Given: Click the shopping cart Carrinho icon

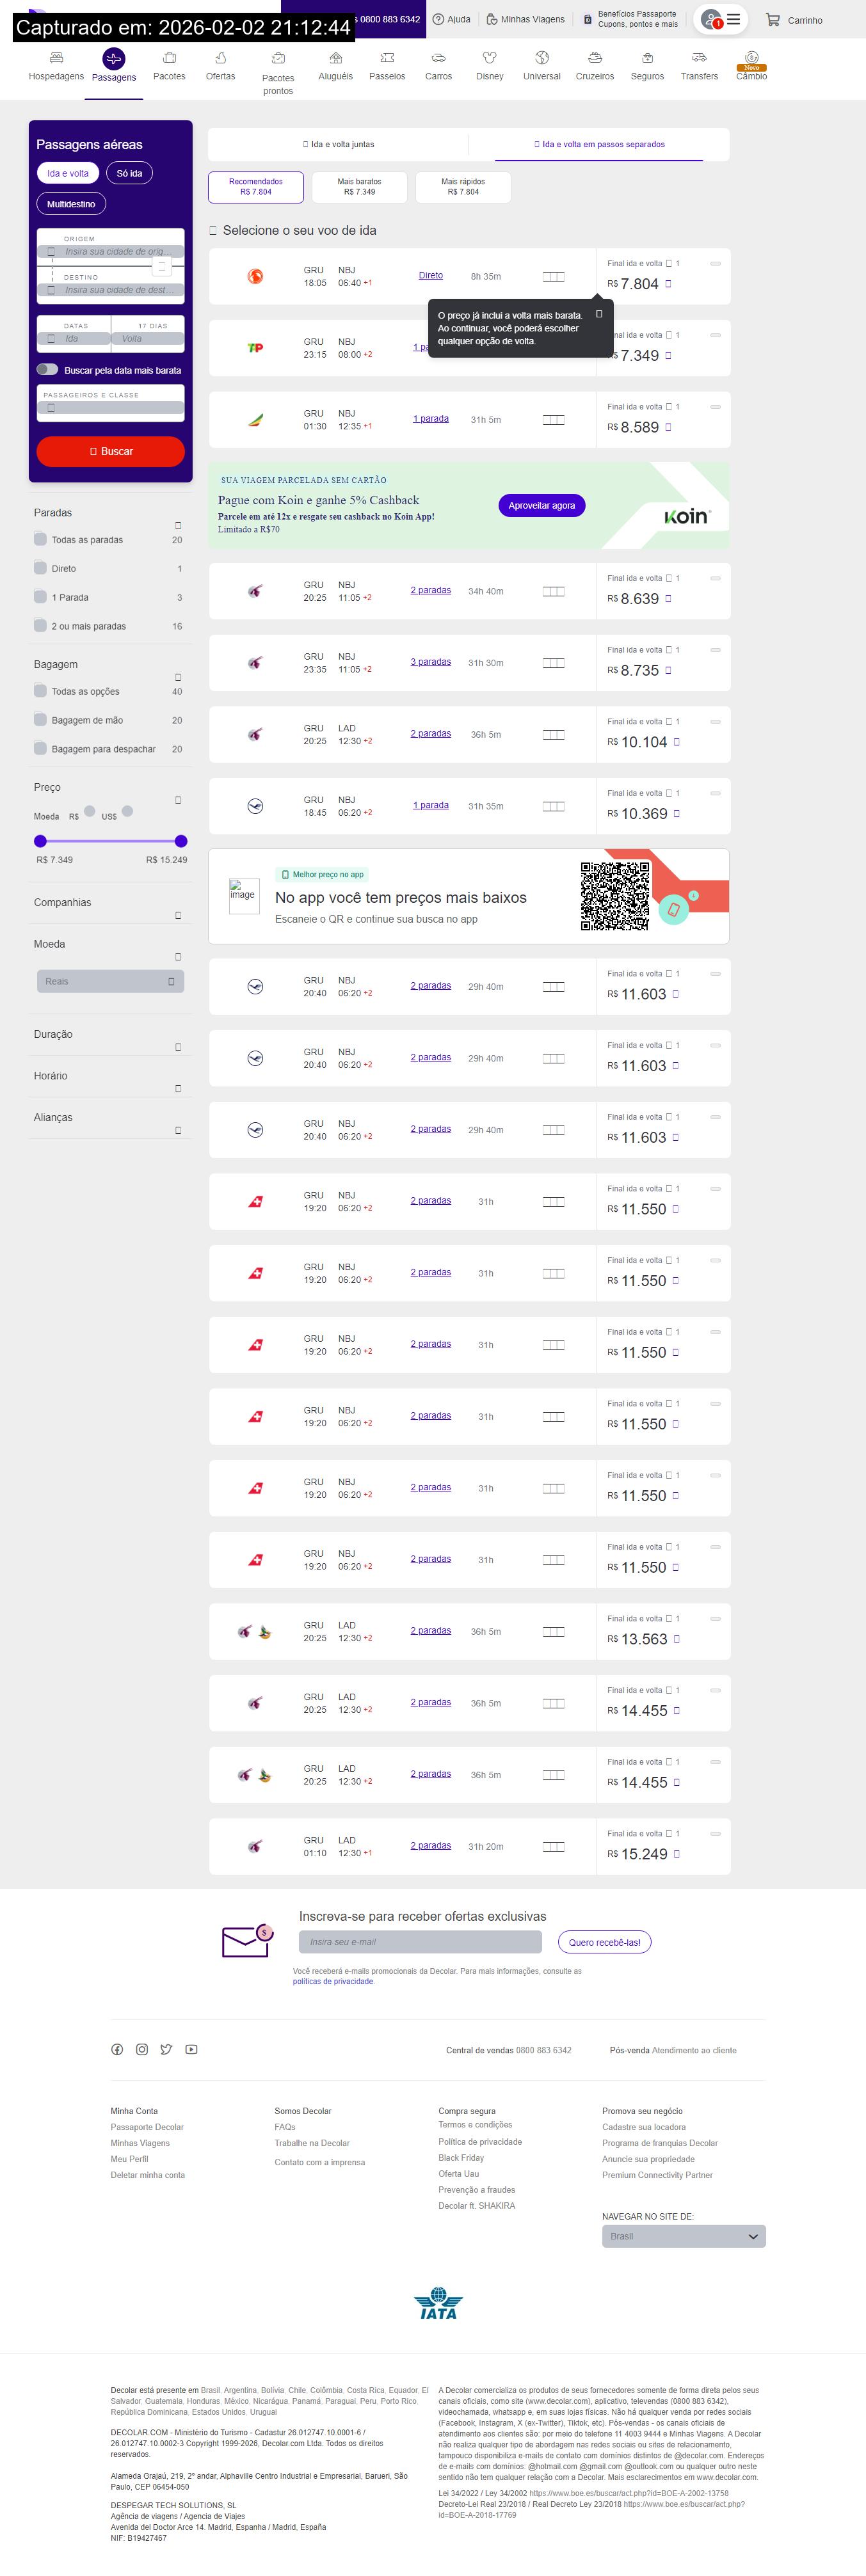Looking at the screenshot, I should 773,20.
